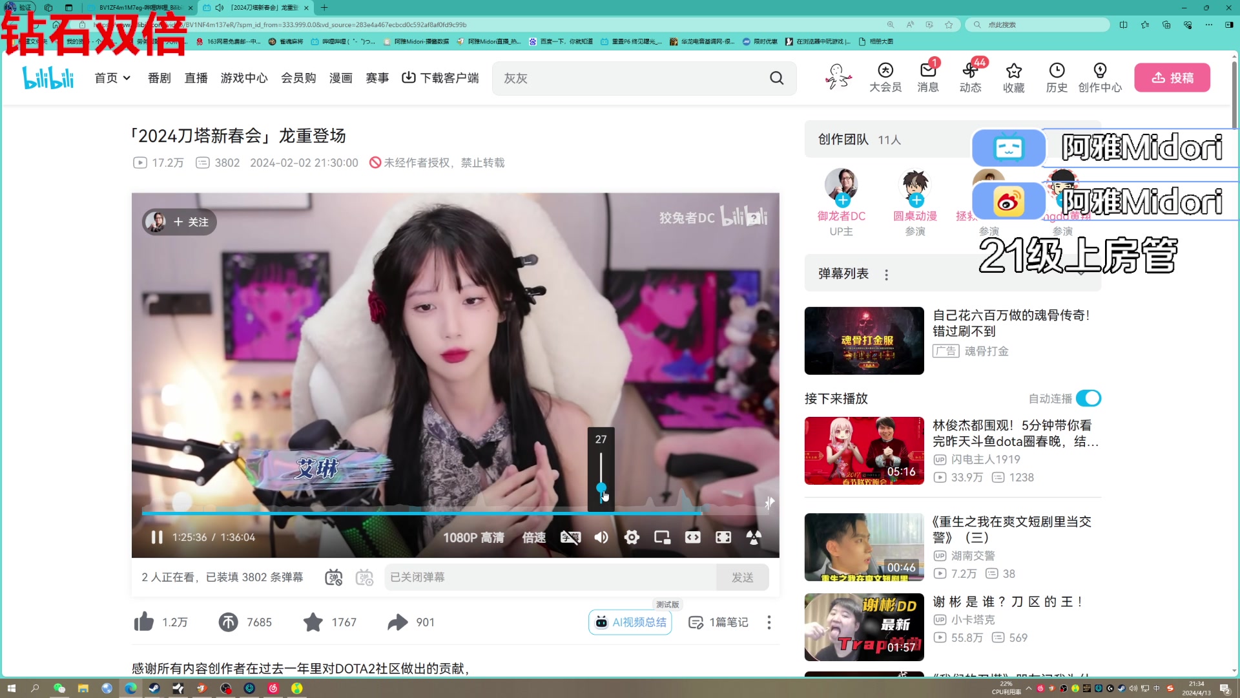Favorite the video with the star icon
Screen dimensions: 1240x698
coord(313,622)
